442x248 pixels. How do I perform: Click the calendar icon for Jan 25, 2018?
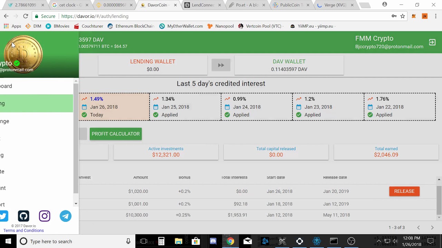(x=156, y=107)
